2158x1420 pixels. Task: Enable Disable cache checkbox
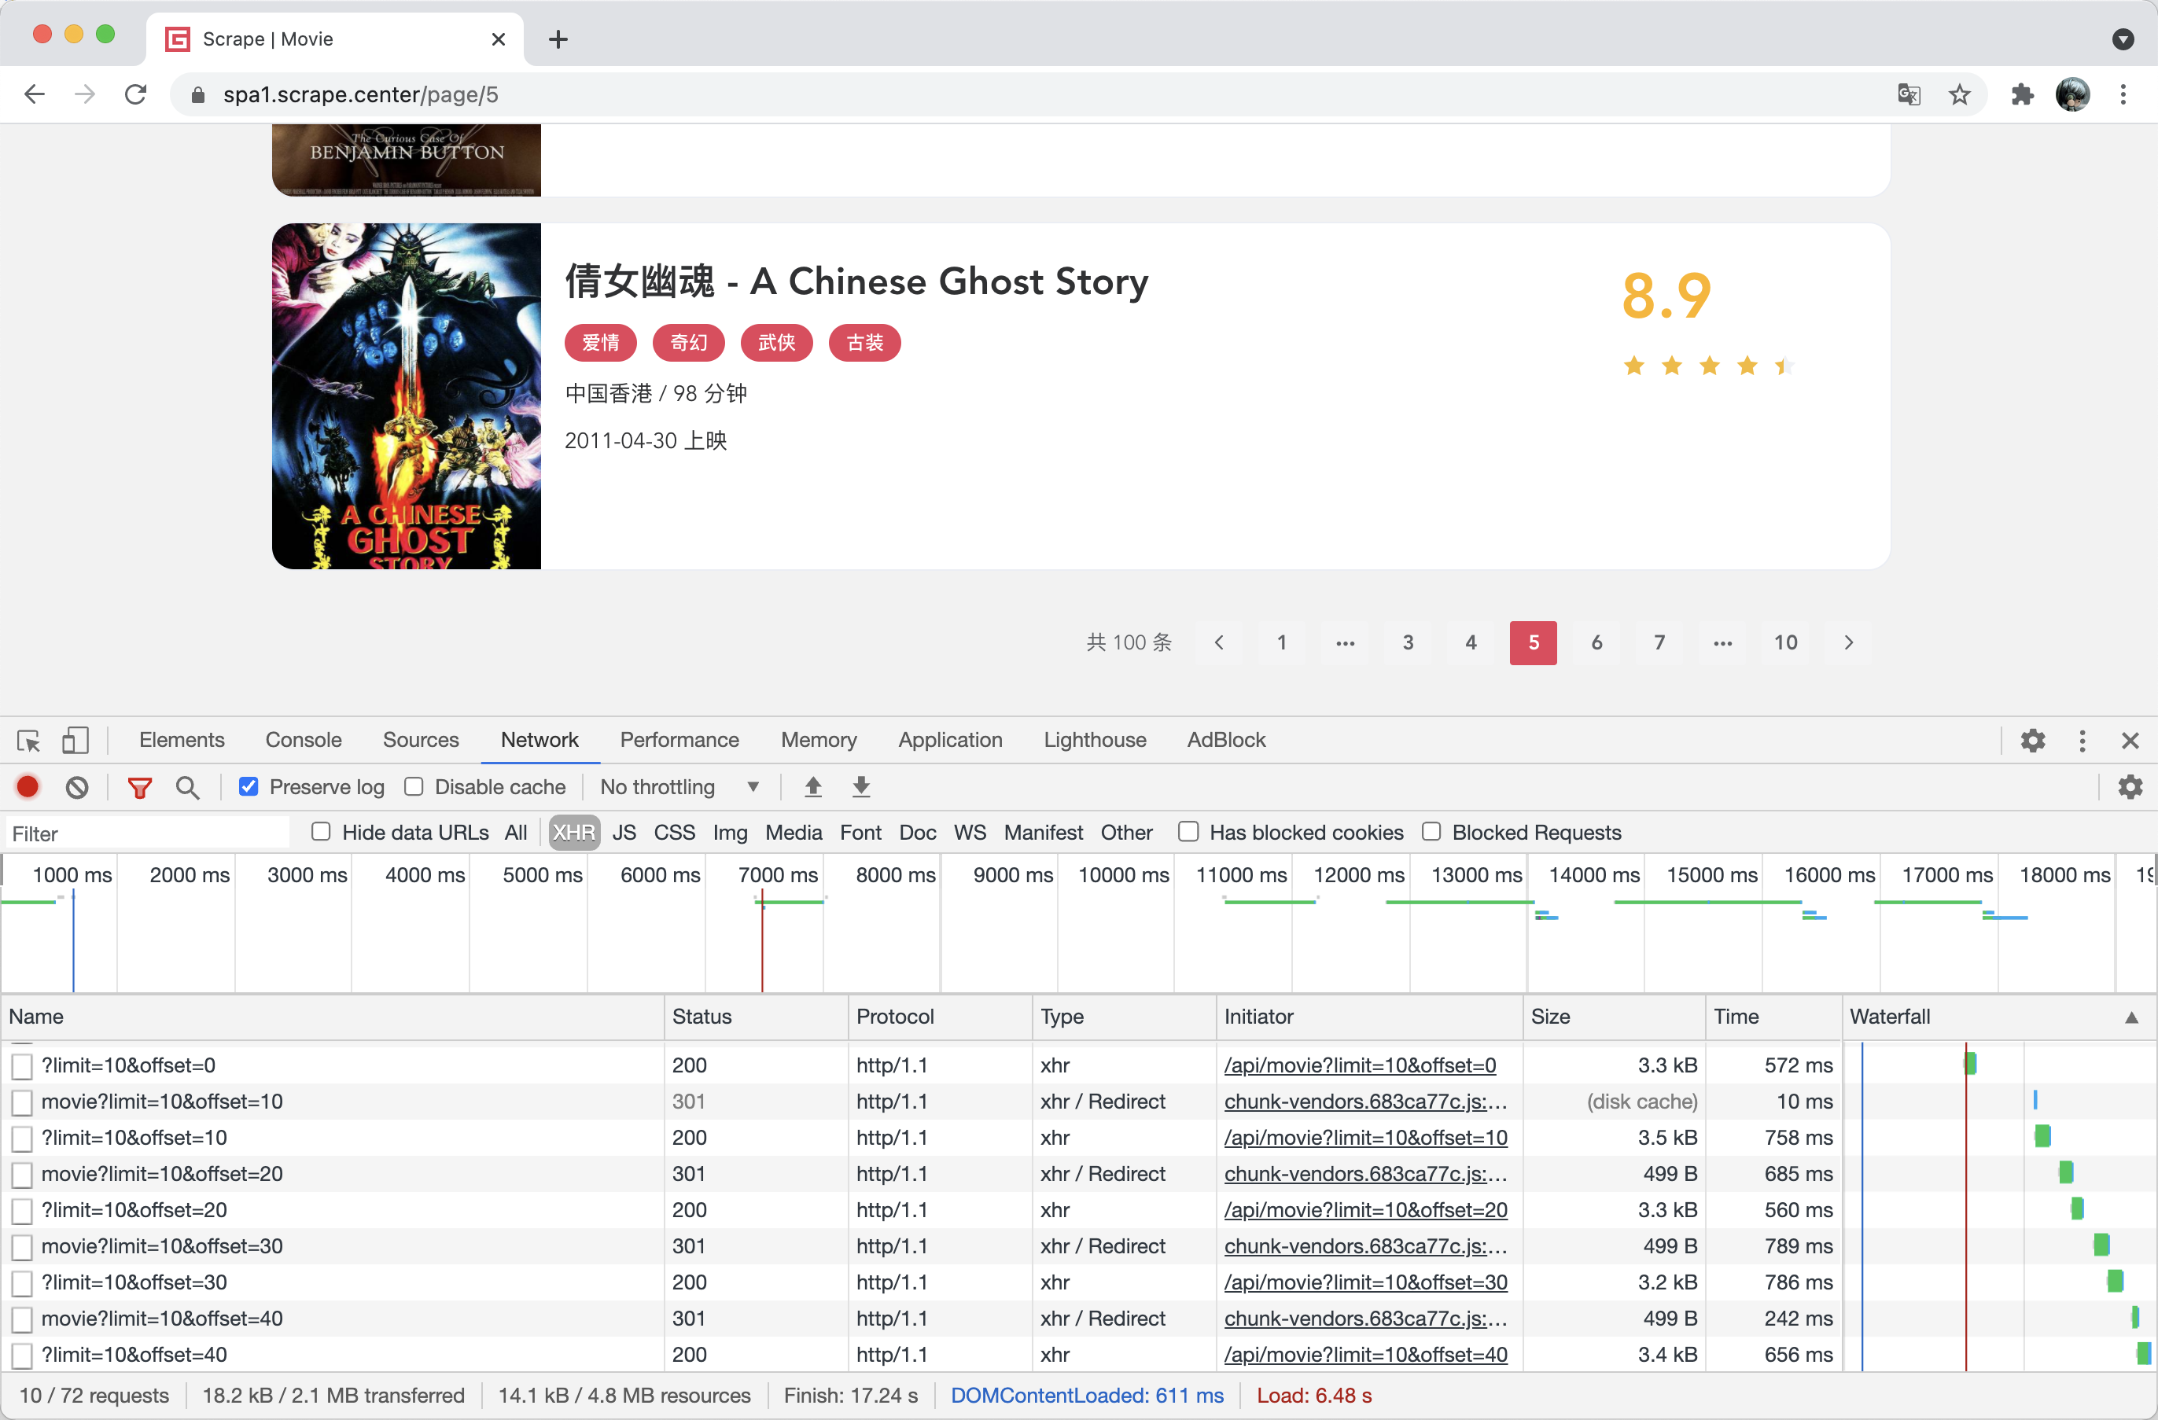(414, 787)
